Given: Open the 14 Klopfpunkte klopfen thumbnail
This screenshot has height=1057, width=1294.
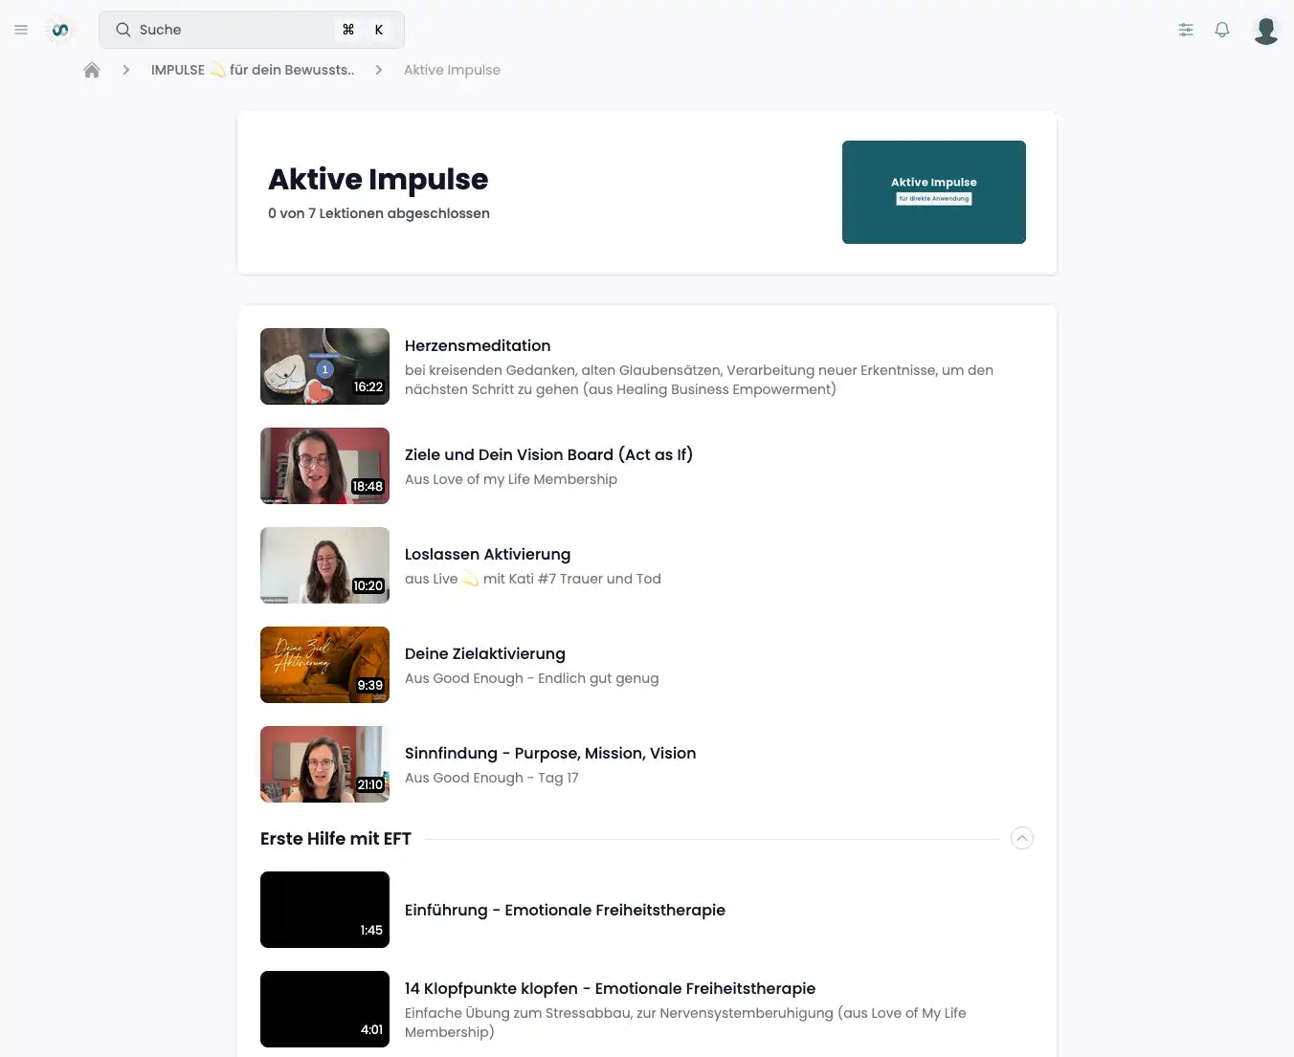Looking at the screenshot, I should [324, 1009].
